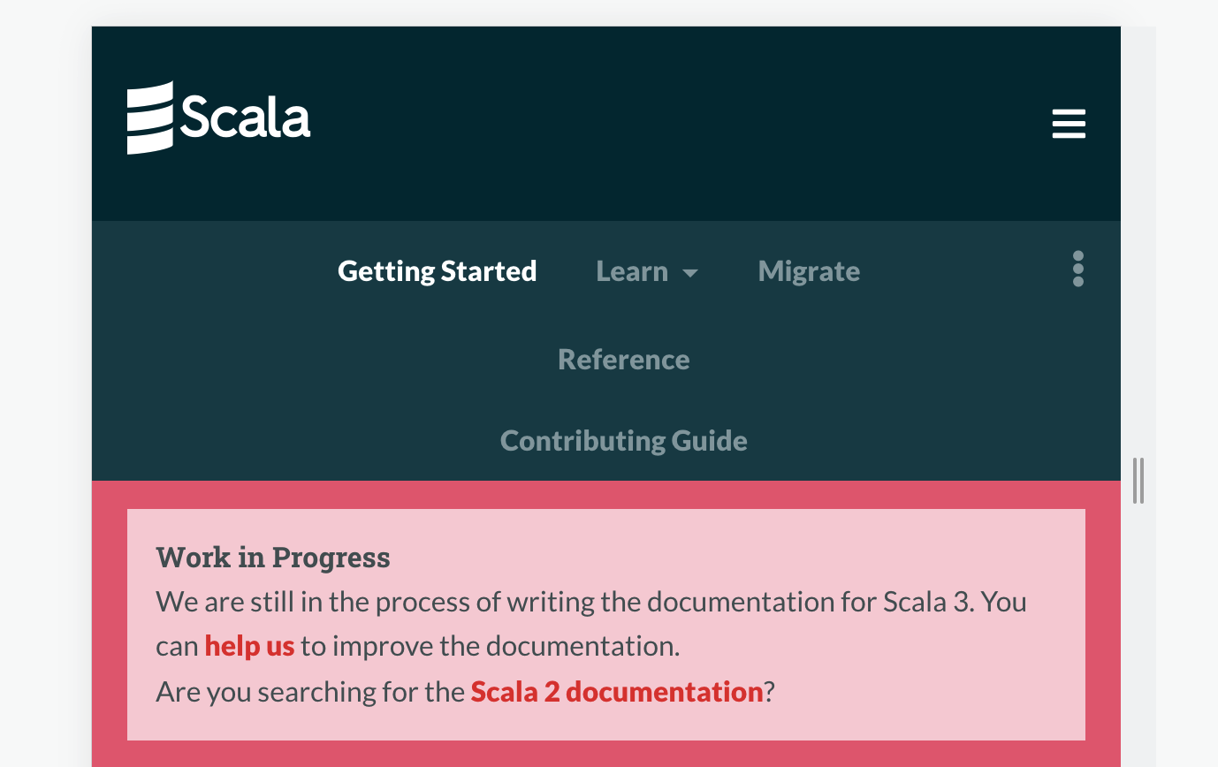Click the word "can" before help us
The width and height of the screenshot is (1218, 767).
click(x=177, y=646)
